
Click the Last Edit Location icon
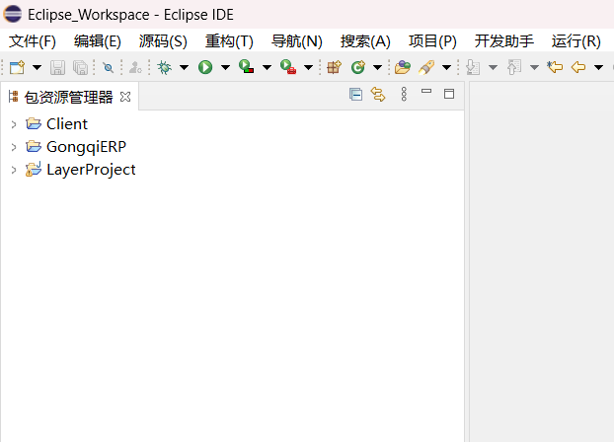click(x=555, y=67)
